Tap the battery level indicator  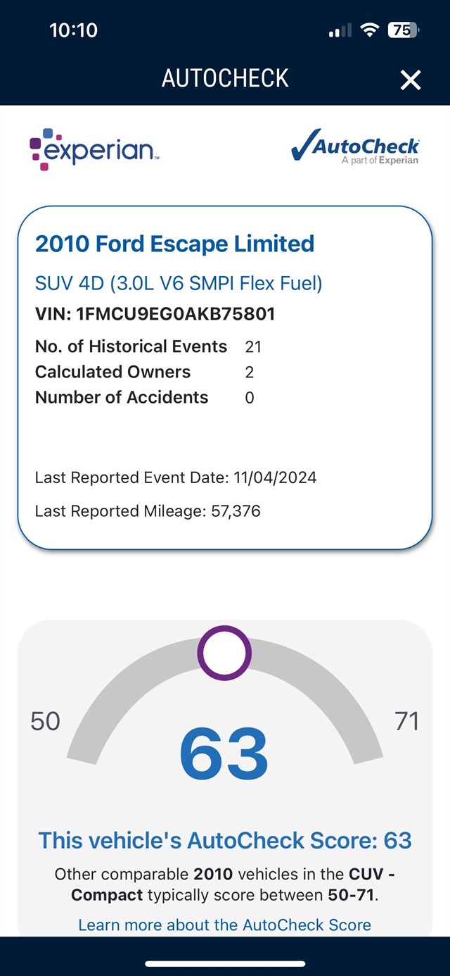click(404, 30)
